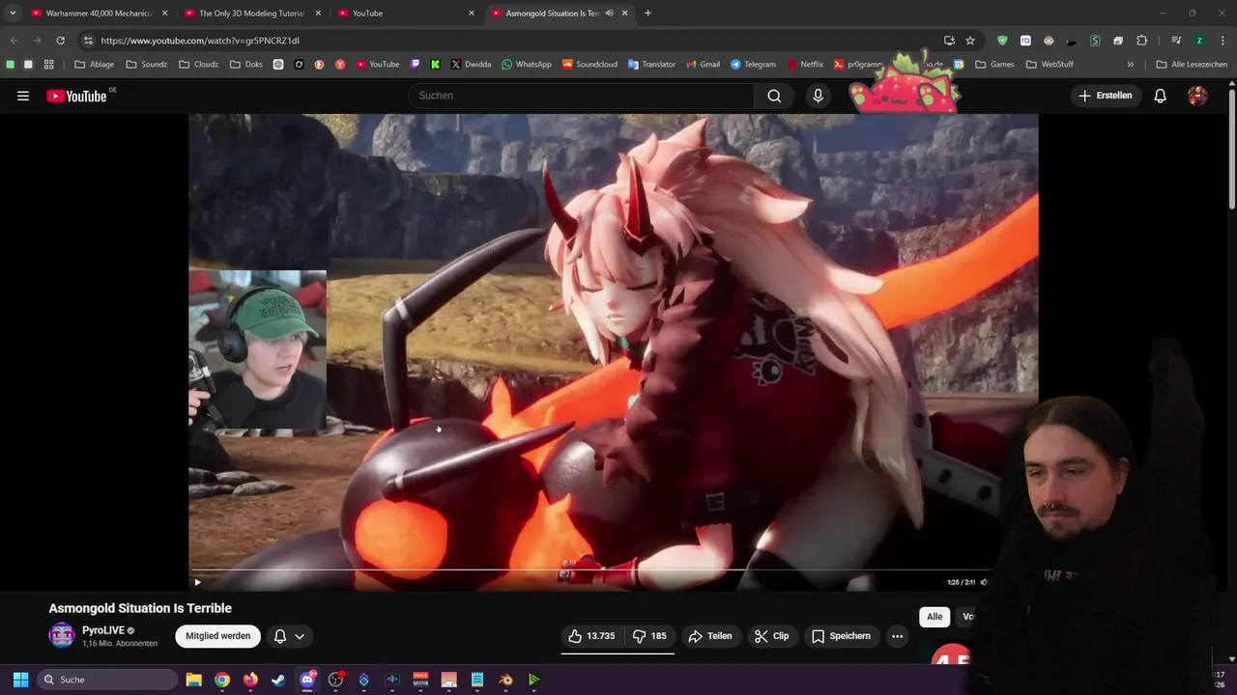This screenshot has height=695, width=1237.
Task: Open Firefox from the taskbar
Action: (x=250, y=680)
